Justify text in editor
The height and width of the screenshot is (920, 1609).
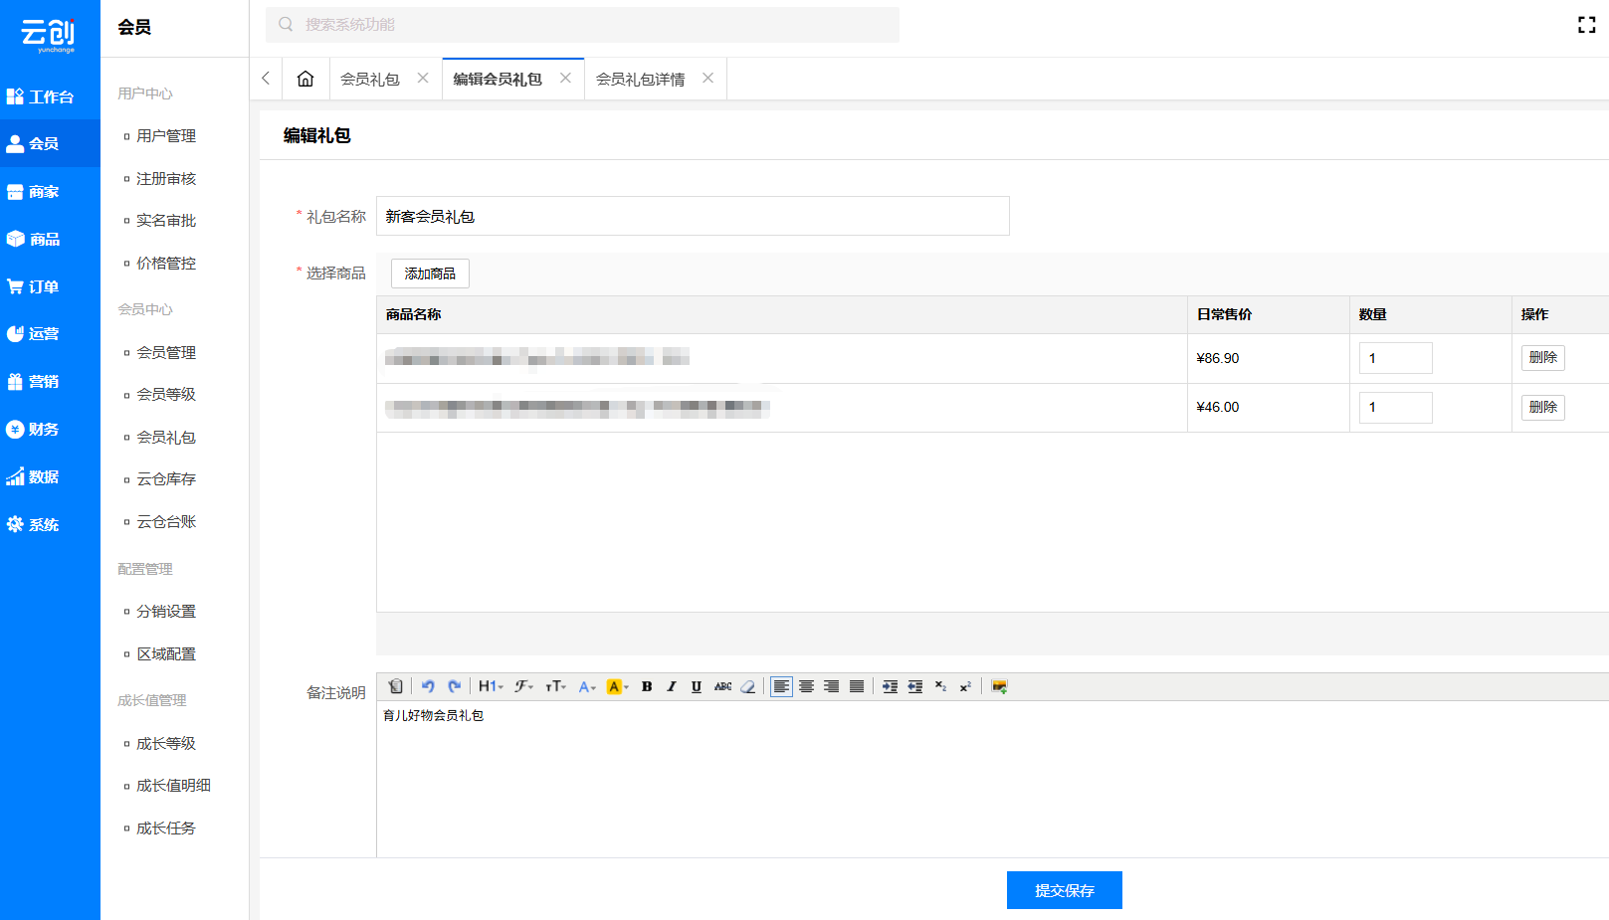857,686
